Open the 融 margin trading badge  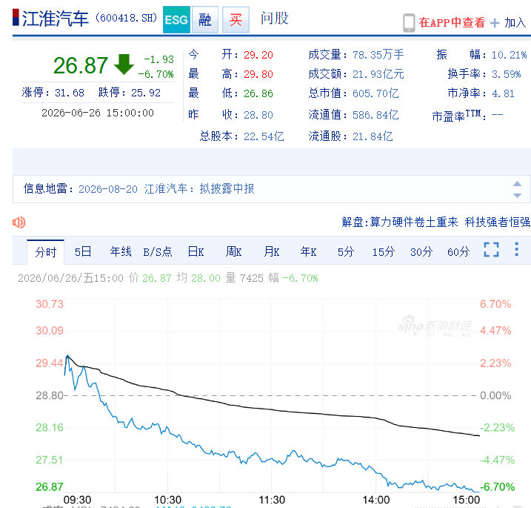click(205, 19)
